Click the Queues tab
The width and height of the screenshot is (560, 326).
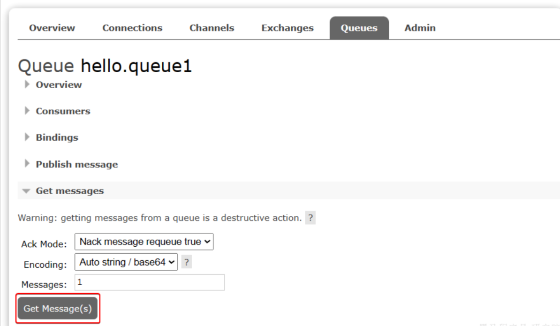coord(359,28)
